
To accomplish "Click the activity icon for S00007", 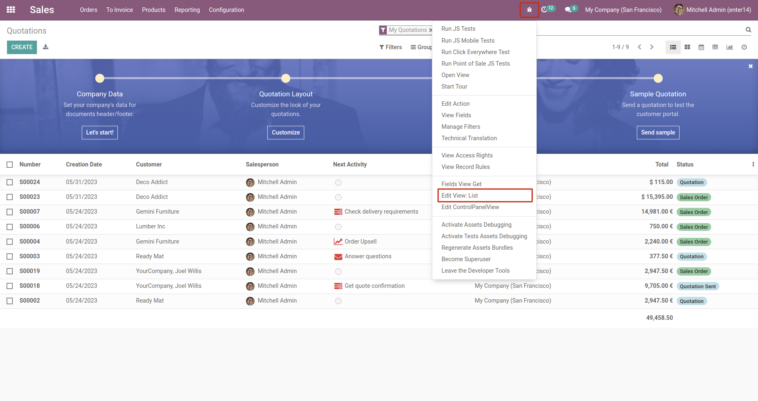I will tap(338, 212).
